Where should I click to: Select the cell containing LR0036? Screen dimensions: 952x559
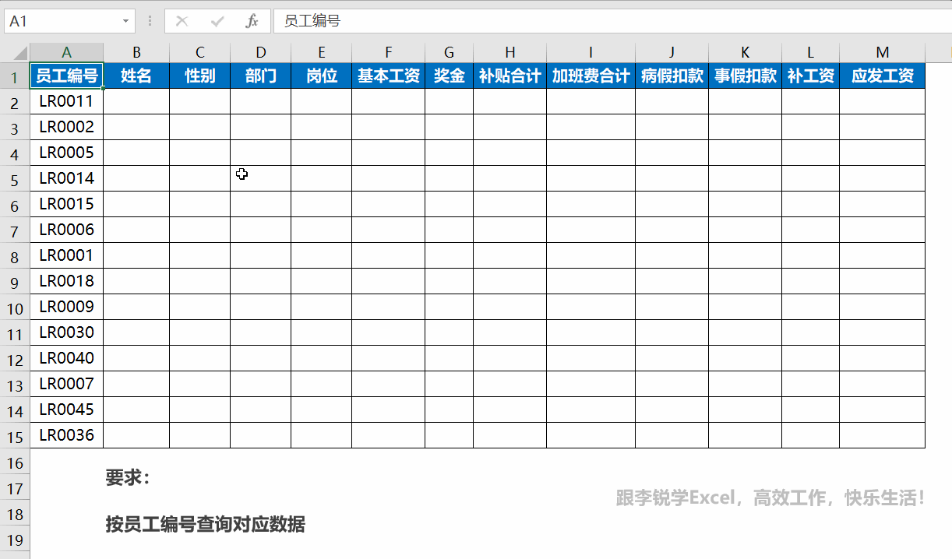[67, 435]
